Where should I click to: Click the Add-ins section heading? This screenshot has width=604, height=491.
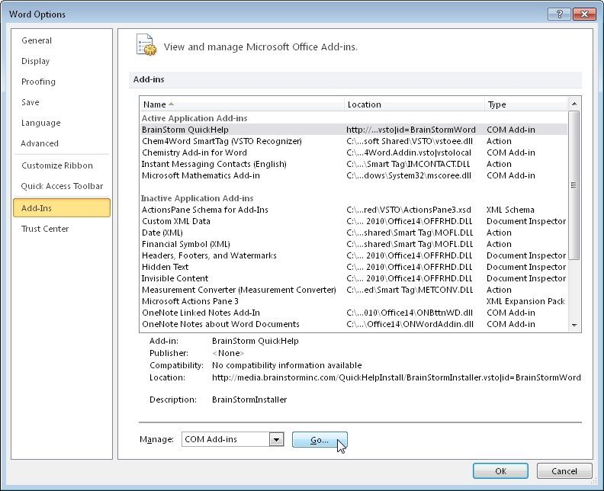coord(149,79)
